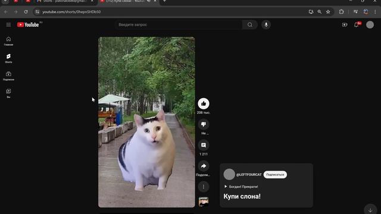Image resolution: width=381 pixels, height=214 pixels.
Task: Go to next short with the down arrow
Action: [x=370, y=210]
